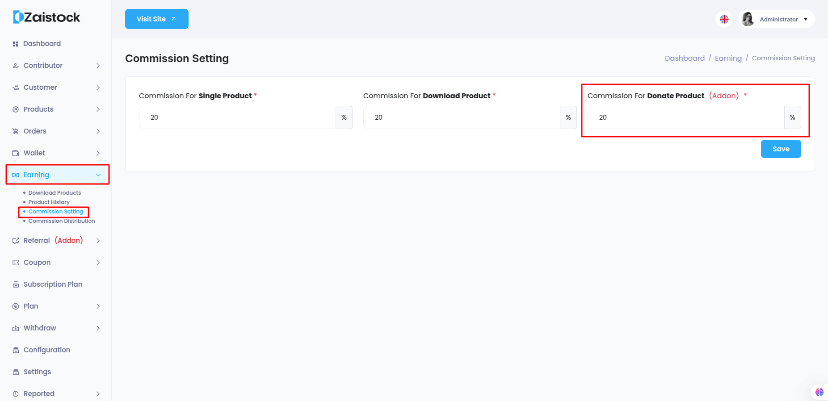Click the Administrator avatar picture
The image size is (828, 401).
click(x=748, y=19)
